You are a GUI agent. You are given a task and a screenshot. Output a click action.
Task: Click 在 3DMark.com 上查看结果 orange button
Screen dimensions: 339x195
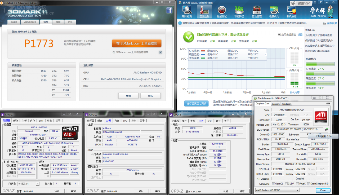[x=137, y=43]
